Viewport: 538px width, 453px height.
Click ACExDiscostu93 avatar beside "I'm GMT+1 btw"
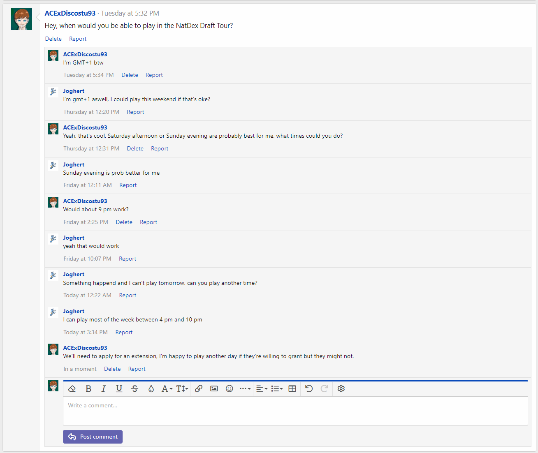click(x=53, y=55)
